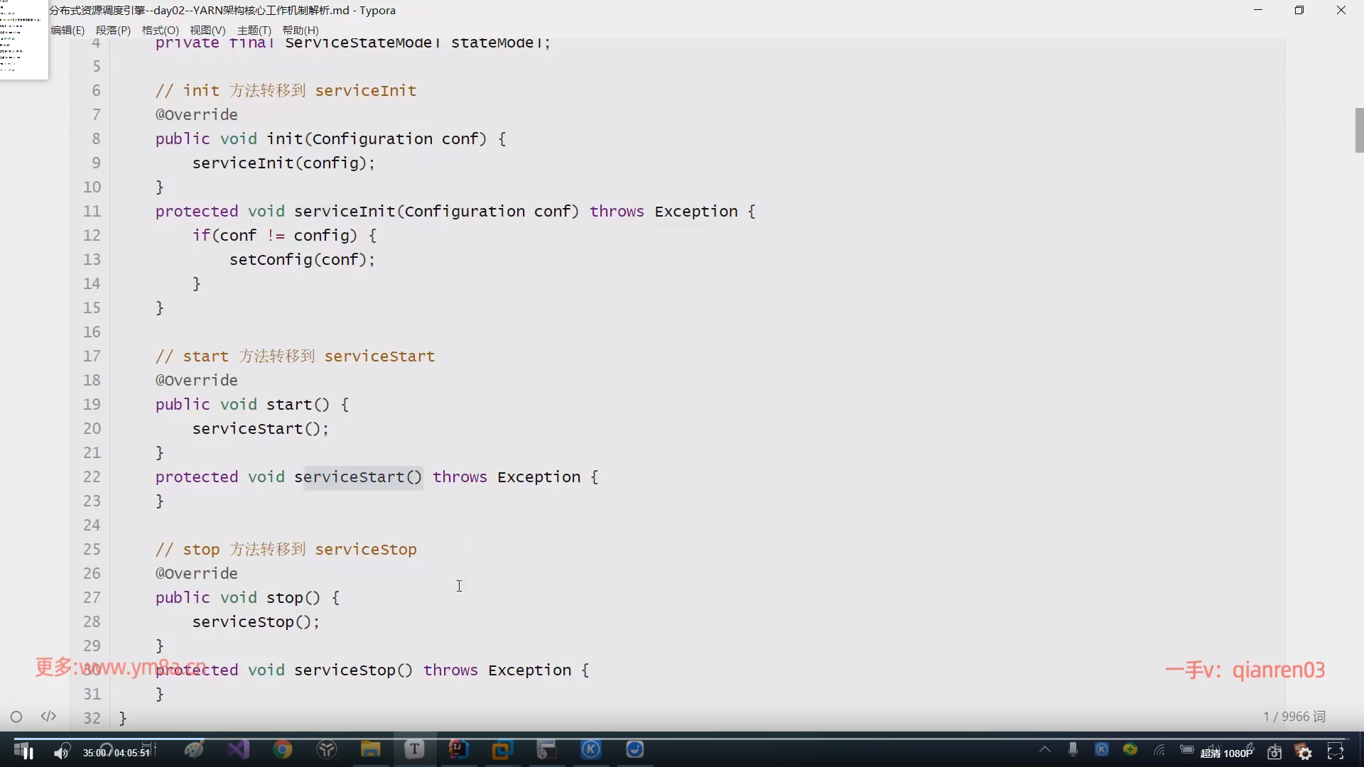
Task: Expand hidden system tray icons
Action: (x=1044, y=750)
